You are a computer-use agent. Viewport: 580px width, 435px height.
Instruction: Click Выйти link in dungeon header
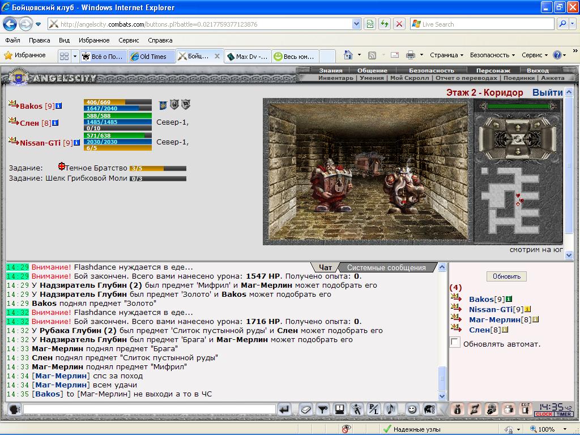(548, 92)
